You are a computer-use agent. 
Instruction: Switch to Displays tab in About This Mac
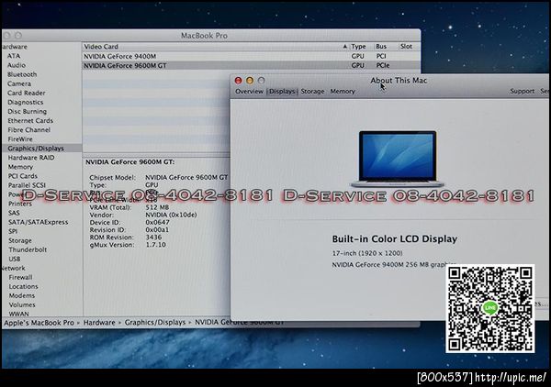[282, 91]
